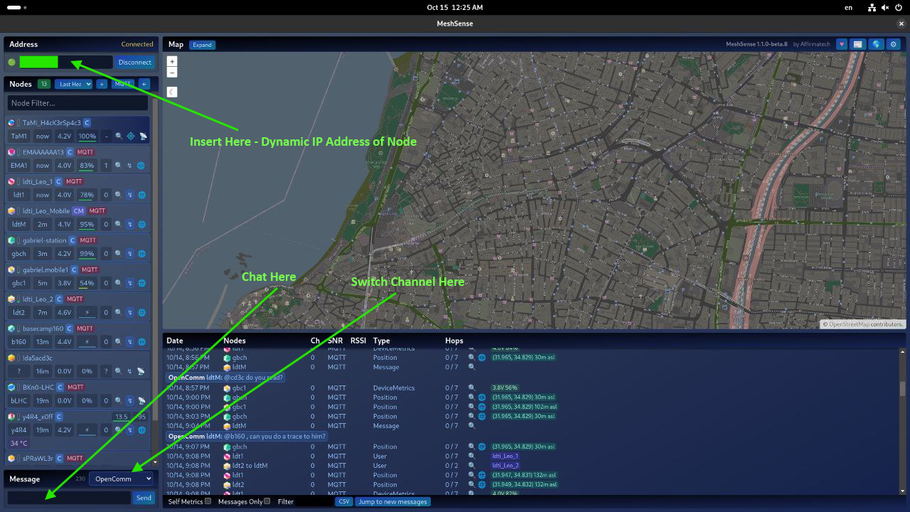Click the globe icon on ldti_Leo_1 node
The height and width of the screenshot is (512, 910).
tap(141, 195)
